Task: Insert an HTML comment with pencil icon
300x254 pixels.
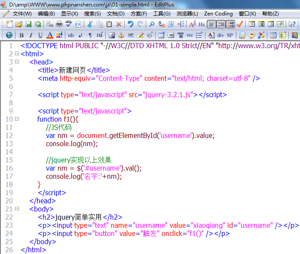Action: point(140,35)
